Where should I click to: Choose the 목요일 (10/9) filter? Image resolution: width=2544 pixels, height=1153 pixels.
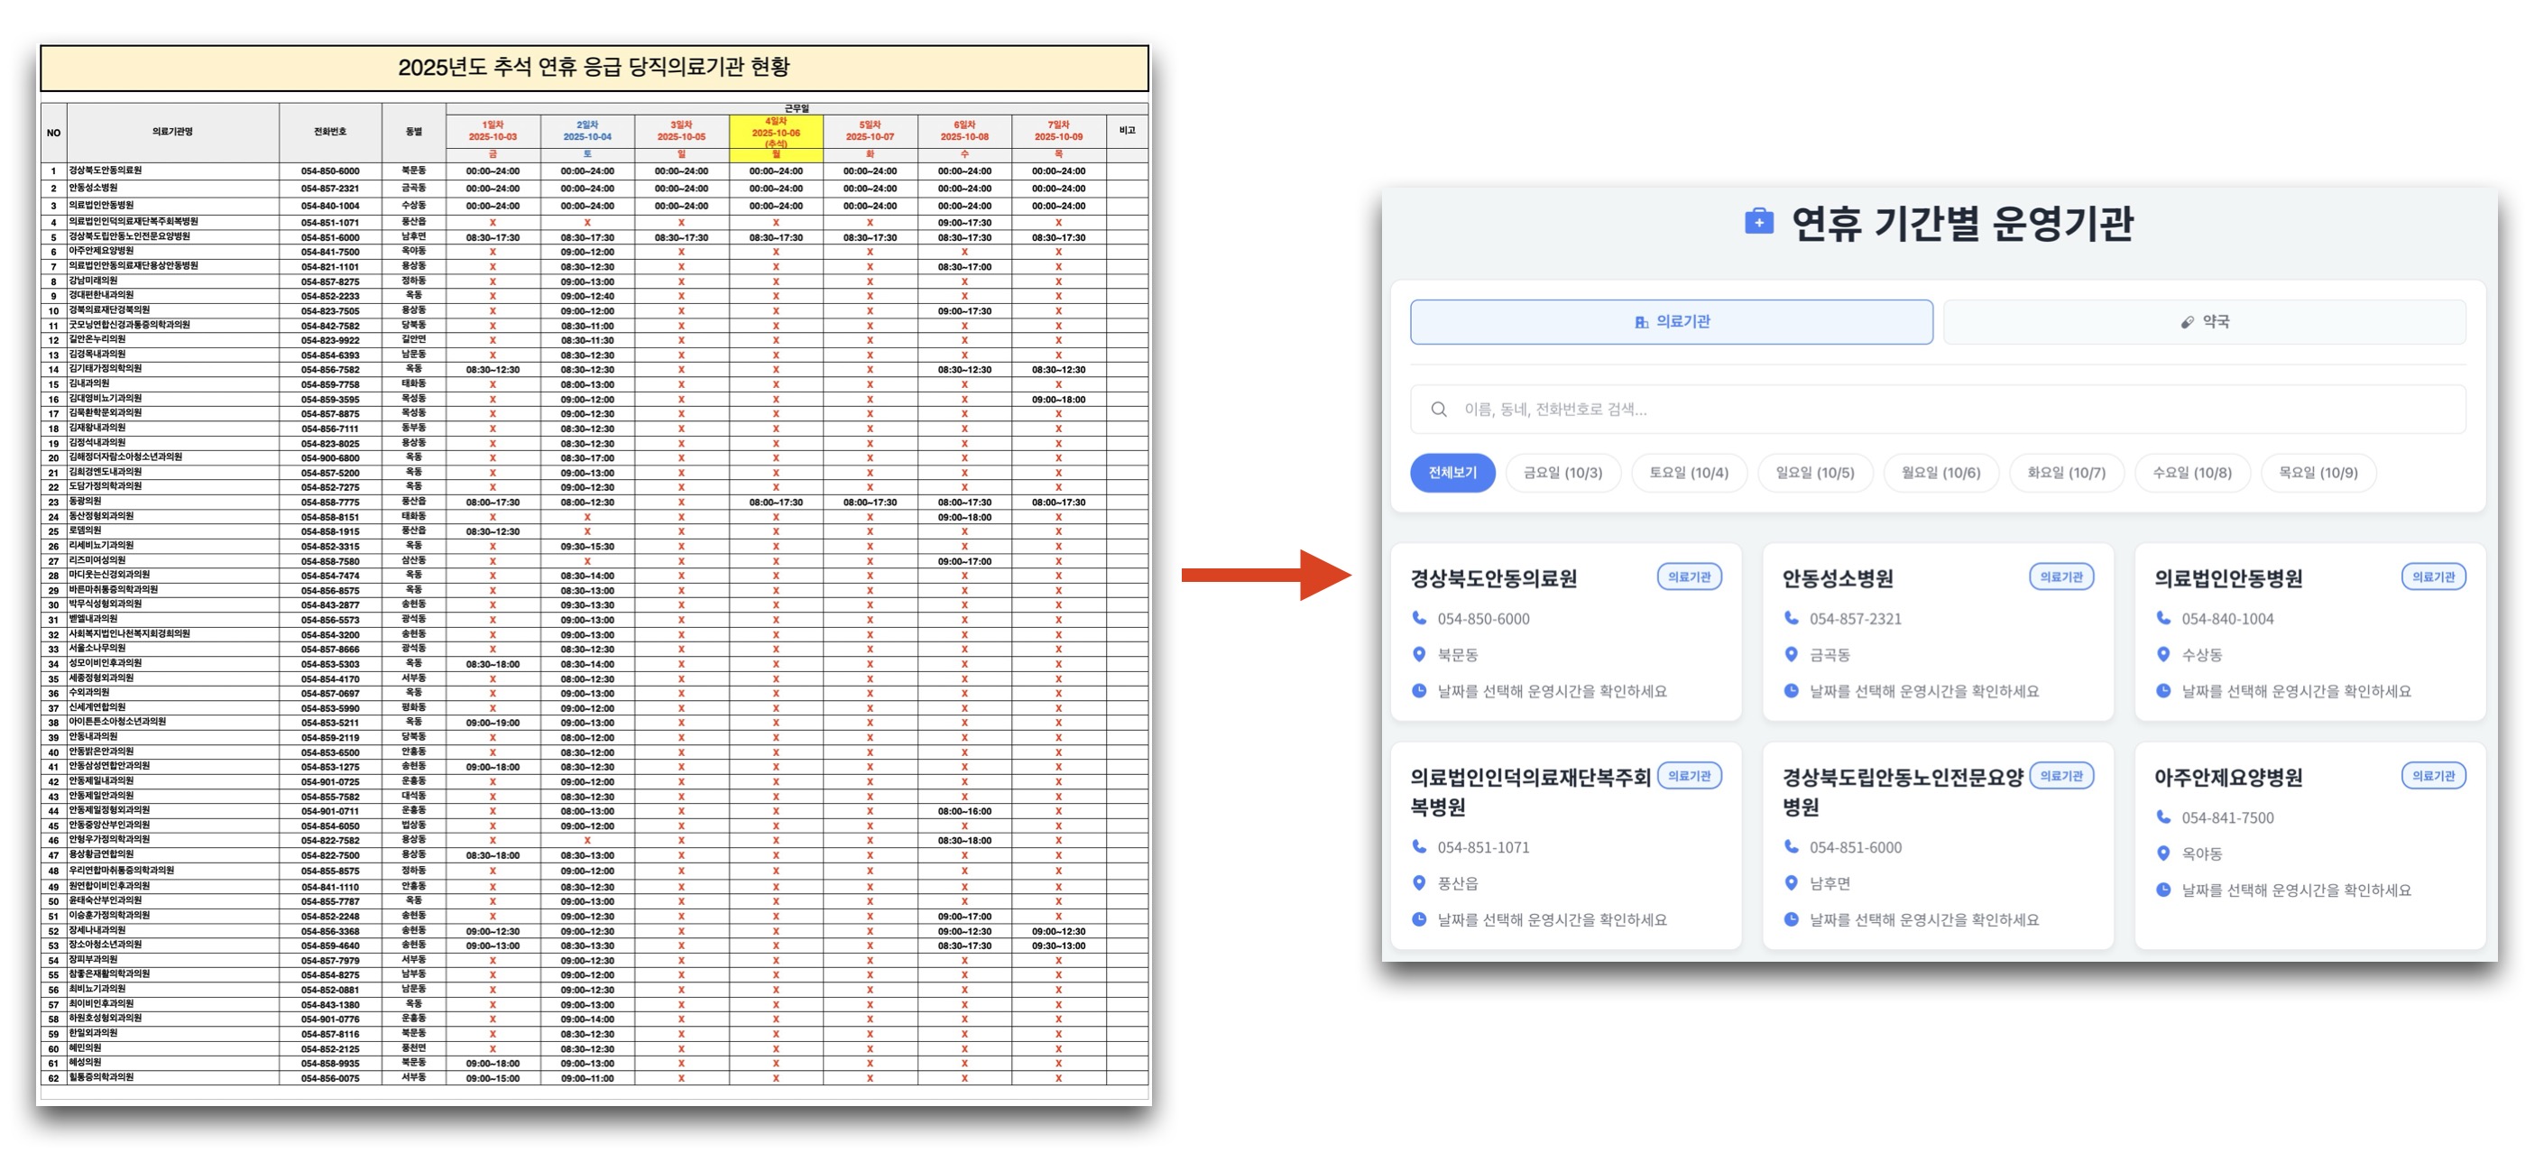(2317, 472)
